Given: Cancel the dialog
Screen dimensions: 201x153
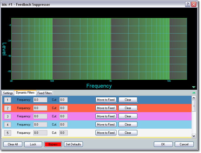Looking at the screenshot, I should tap(184, 144).
